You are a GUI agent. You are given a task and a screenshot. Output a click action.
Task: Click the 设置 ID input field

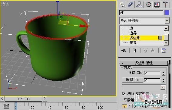(x=152, y=73)
